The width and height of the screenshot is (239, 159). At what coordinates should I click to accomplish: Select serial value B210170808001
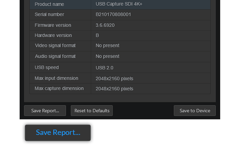[113, 14]
